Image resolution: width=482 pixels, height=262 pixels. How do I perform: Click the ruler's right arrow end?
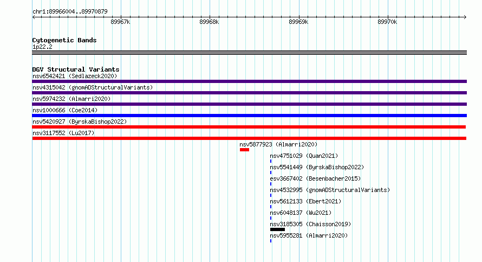click(x=465, y=17)
